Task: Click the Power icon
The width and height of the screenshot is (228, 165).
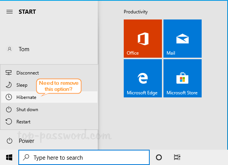Action: pyautogui.click(x=10, y=141)
